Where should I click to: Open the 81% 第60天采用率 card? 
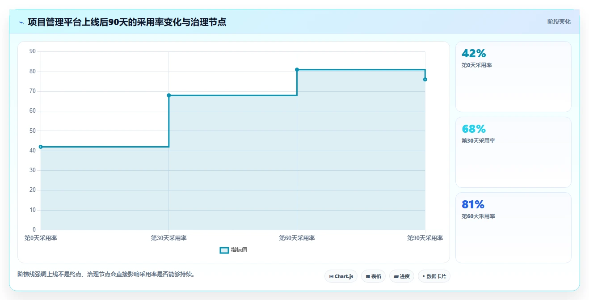pos(513,228)
